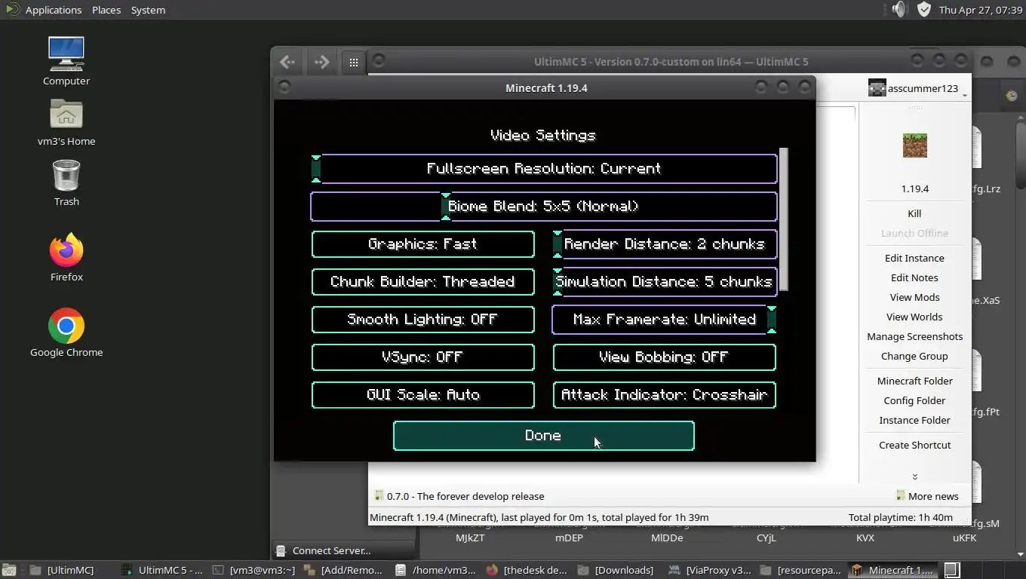The image size is (1026, 579).
Task: Expand the double-chevron below Create Shortcut
Action: (x=914, y=476)
